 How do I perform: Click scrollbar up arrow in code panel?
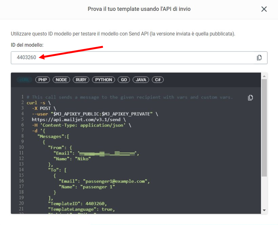pos(264,76)
